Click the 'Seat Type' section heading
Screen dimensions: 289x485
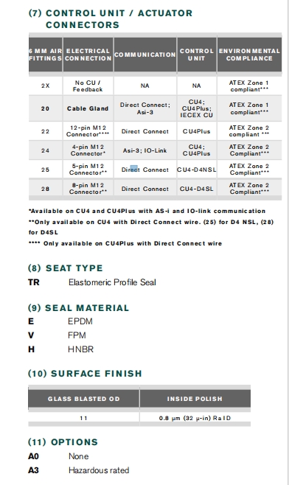tap(66, 268)
